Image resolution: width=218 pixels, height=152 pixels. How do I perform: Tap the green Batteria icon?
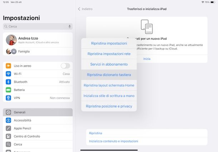(x=8, y=90)
